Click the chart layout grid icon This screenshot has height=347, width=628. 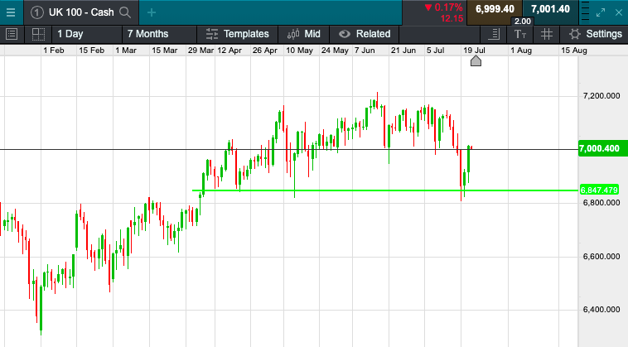(x=37, y=34)
